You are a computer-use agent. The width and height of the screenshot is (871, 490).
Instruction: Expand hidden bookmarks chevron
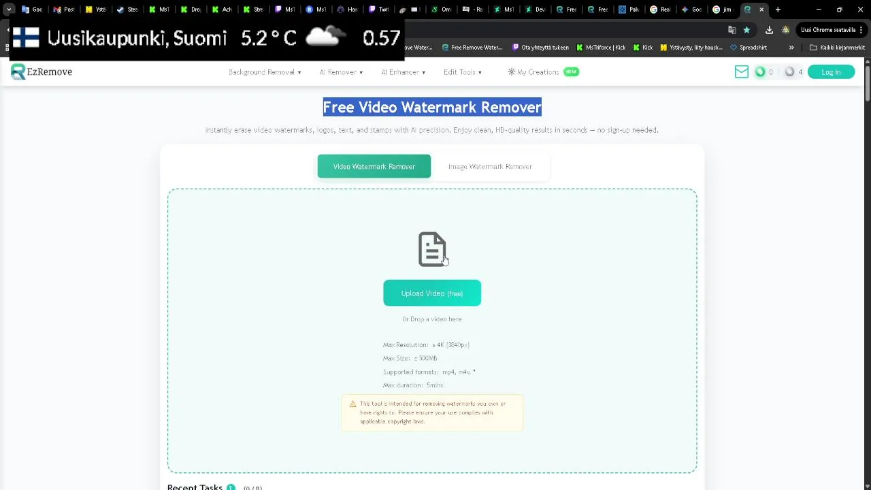click(x=791, y=48)
